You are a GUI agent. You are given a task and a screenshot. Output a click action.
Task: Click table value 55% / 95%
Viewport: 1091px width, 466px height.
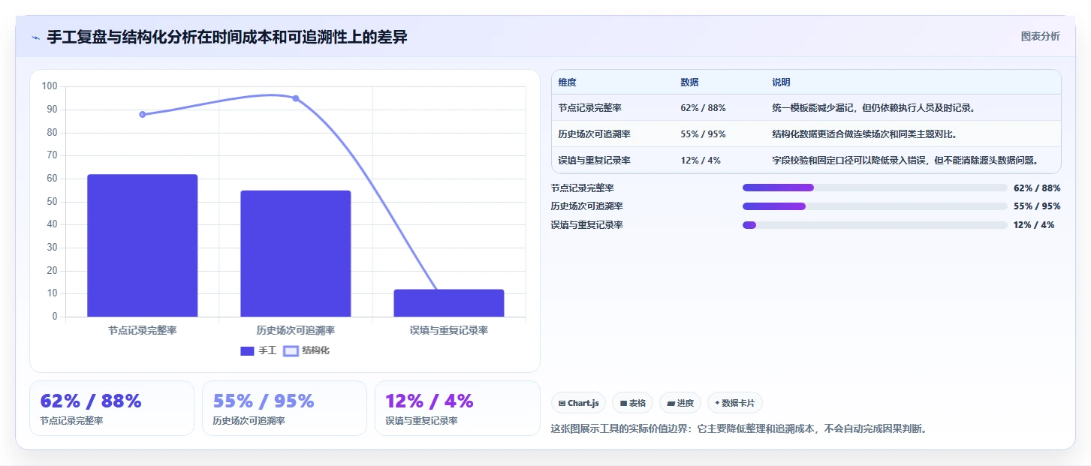703,134
